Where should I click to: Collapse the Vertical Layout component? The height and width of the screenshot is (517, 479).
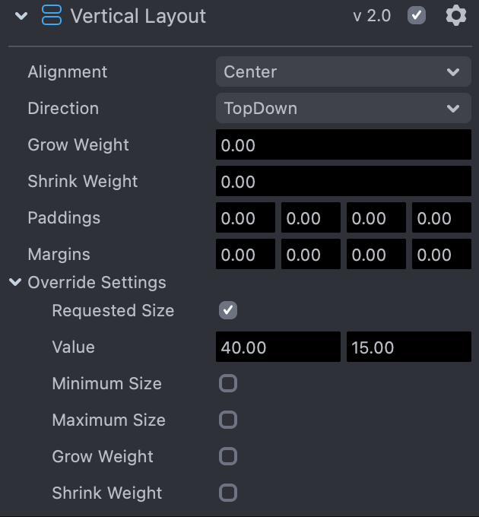(x=21, y=15)
